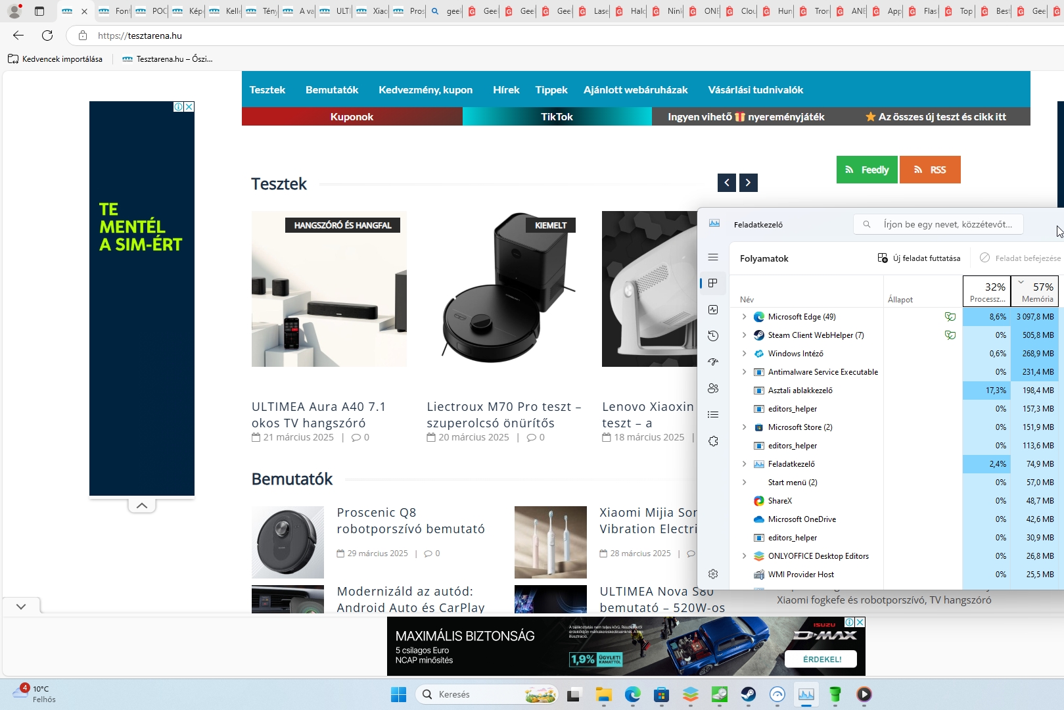Open the Services page in Task Manager
This screenshot has height=710, width=1064.
coord(713,441)
